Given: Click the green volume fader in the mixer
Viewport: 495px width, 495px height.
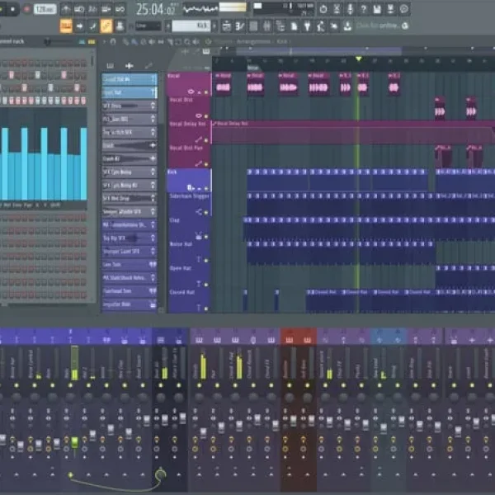Looking at the screenshot, I should click(74, 443).
